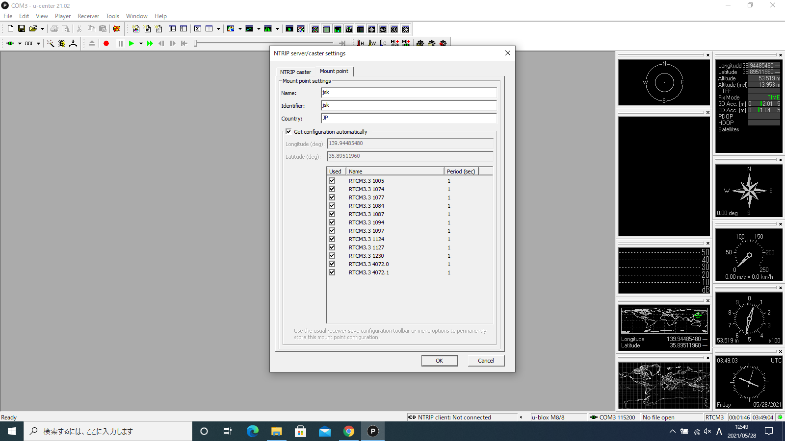Viewport: 785px width, 441px height.
Task: Uncheck the RTCM3.3 4072.1 message checkbox
Action: (x=332, y=272)
